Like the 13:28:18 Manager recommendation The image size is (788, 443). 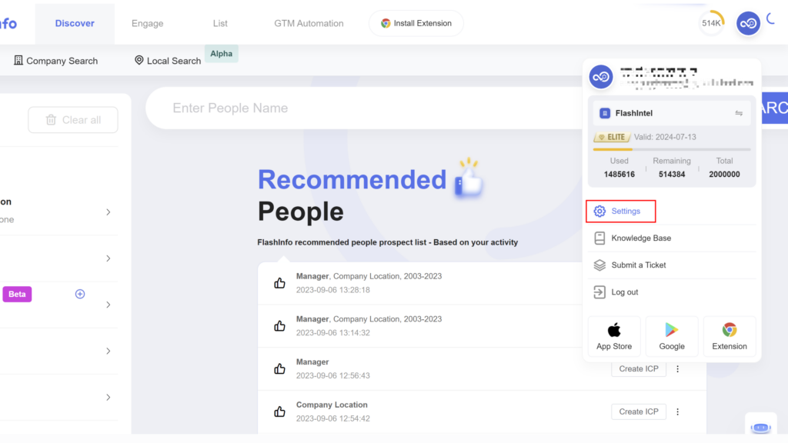(280, 283)
